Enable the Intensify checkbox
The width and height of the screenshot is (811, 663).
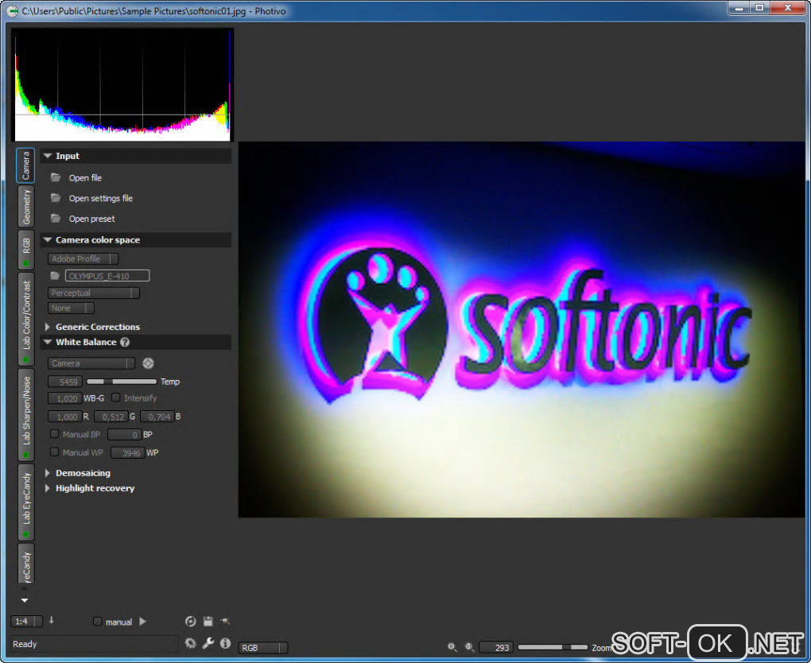click(x=116, y=397)
